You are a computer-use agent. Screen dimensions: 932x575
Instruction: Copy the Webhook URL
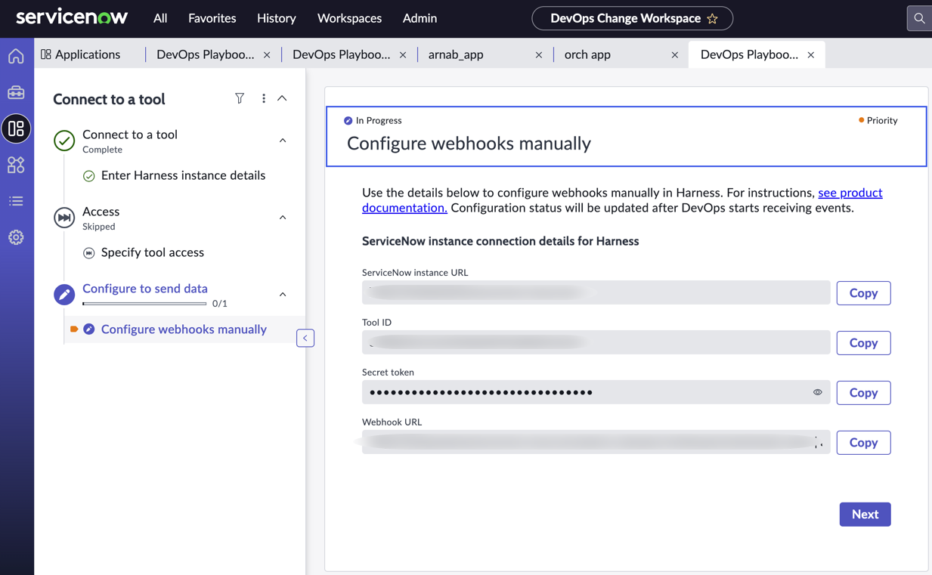863,443
